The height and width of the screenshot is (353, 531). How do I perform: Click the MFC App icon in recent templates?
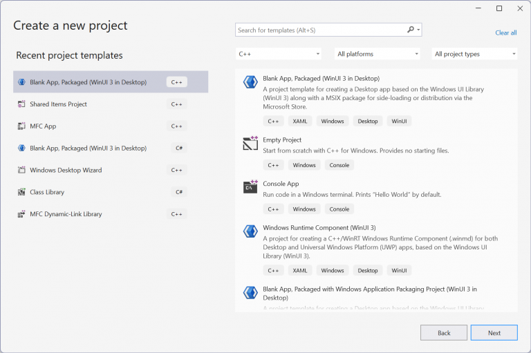22,126
